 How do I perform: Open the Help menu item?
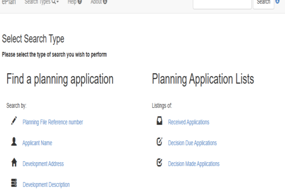pyautogui.click(x=75, y=2)
